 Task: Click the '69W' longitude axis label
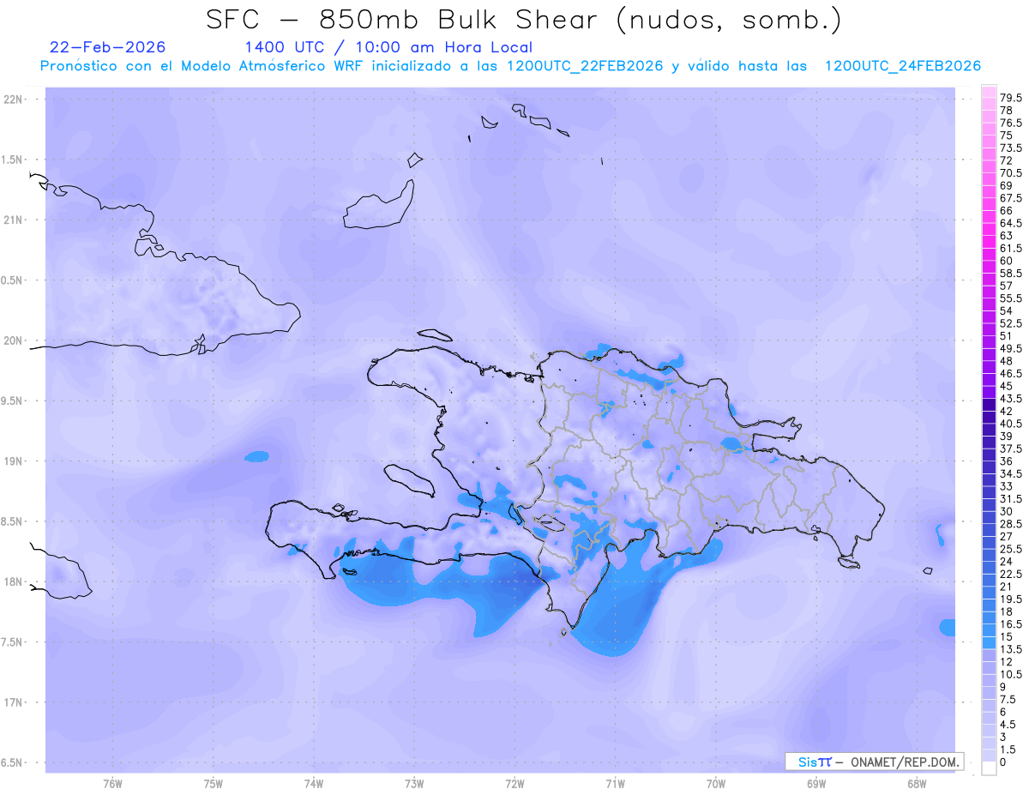click(x=816, y=784)
